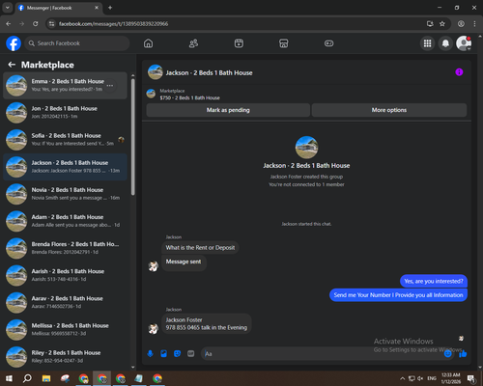The image size is (483, 386).
Task: Open the notifications bell
Action: [445, 43]
